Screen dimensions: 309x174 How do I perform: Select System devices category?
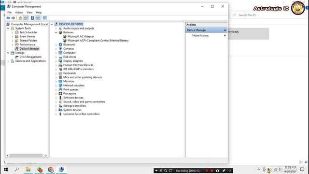(72, 110)
